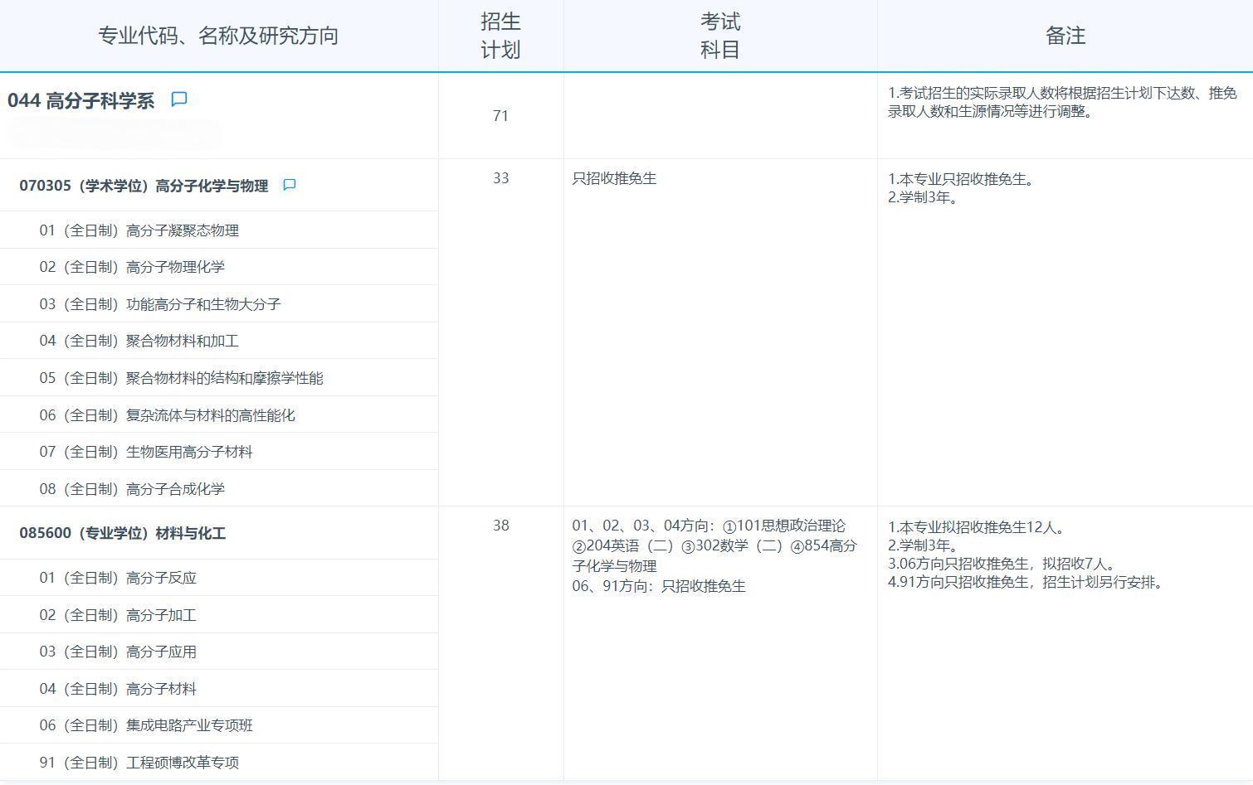
Task: Click the 考试科目 column header
Action: 719,36
